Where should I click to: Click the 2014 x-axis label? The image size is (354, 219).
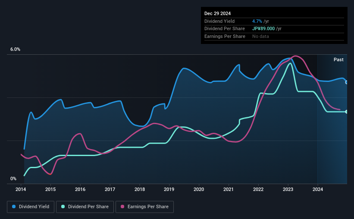pyautogui.click(x=21, y=189)
